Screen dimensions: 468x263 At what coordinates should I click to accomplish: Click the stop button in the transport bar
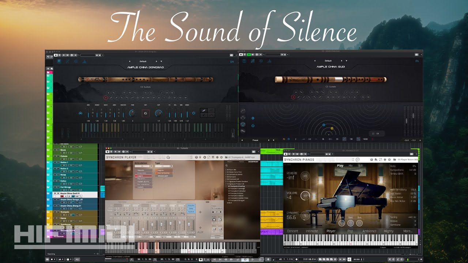click(245, 259)
